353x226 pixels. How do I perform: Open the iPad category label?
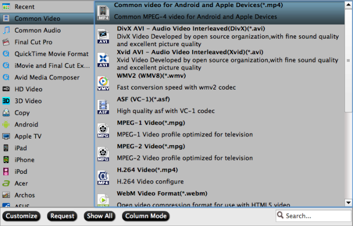[21, 148]
